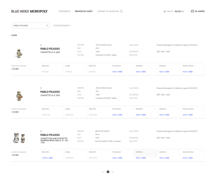
Task: Click Exhibition +8 BIX / VIEW for lot 5
Action: (x=141, y=115)
